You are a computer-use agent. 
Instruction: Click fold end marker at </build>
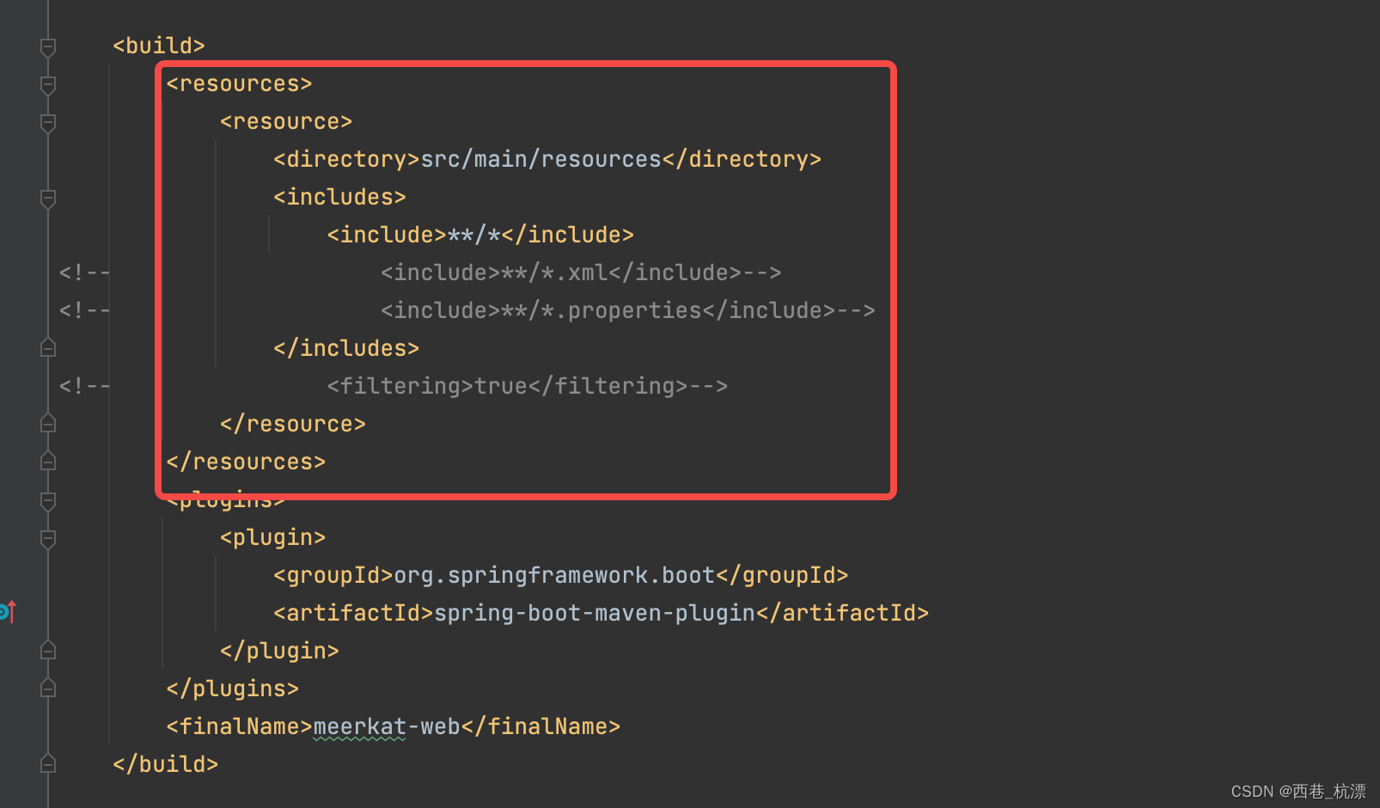[48, 763]
